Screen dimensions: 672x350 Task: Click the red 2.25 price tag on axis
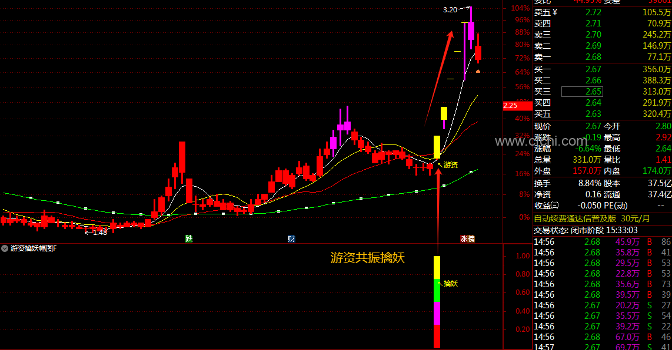tap(517, 105)
